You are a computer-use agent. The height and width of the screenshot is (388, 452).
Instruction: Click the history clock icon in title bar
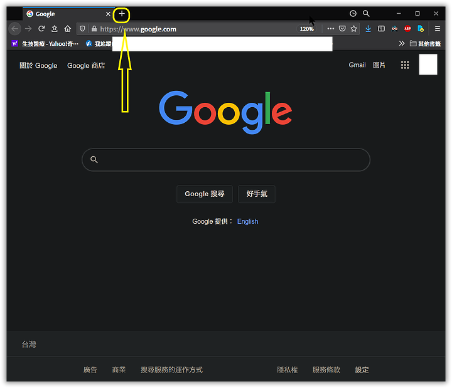tap(353, 14)
